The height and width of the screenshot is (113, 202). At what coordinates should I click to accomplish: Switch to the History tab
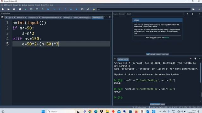(x=163, y=105)
